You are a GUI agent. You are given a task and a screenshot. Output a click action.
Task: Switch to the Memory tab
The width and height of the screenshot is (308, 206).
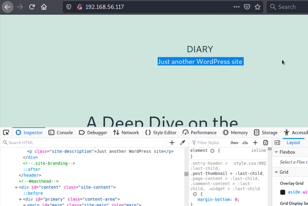(x=235, y=133)
